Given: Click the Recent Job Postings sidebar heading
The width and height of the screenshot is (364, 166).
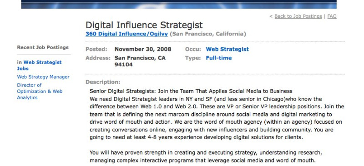Looking at the screenshot, I should [43, 47].
